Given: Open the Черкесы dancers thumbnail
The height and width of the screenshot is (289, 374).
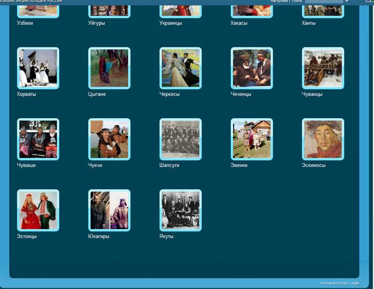Looking at the screenshot, I should pyautogui.click(x=181, y=68).
